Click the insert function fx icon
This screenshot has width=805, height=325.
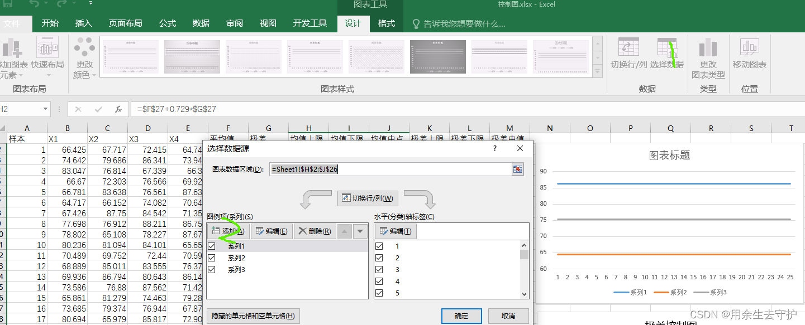(x=118, y=109)
